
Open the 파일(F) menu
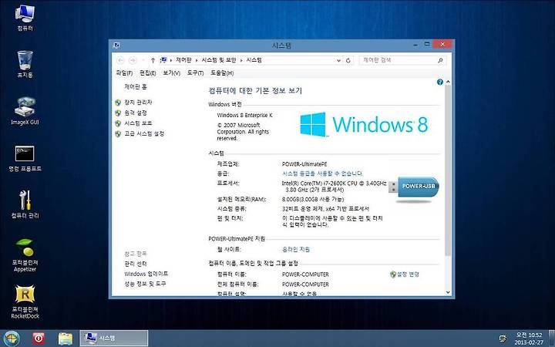[124, 73]
